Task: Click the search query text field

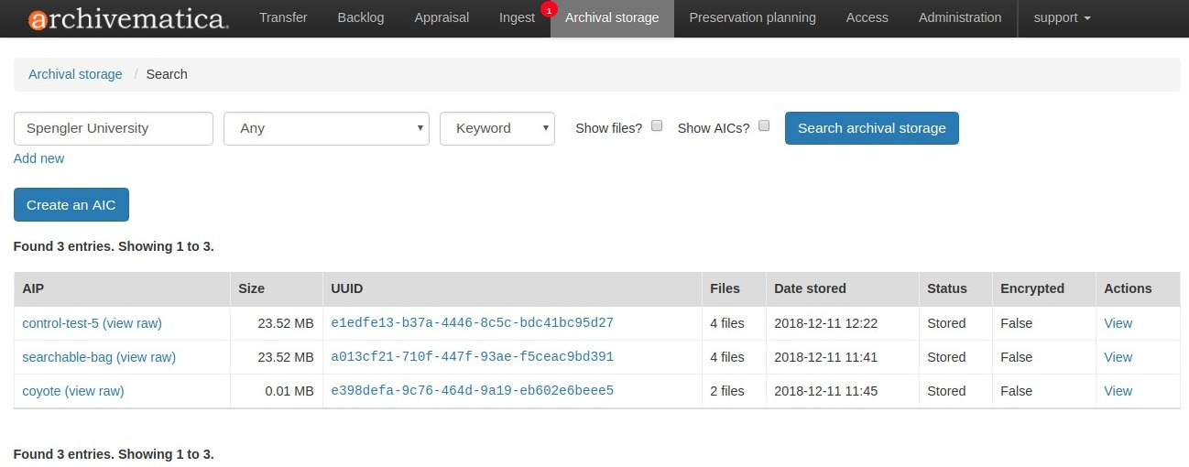Action: click(114, 128)
